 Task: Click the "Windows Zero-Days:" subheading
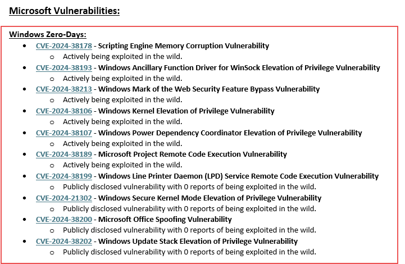(47, 35)
